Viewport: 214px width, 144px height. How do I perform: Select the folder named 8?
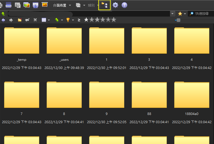coord(64,95)
